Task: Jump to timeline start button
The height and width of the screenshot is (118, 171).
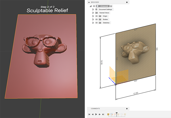Action: 89,114
